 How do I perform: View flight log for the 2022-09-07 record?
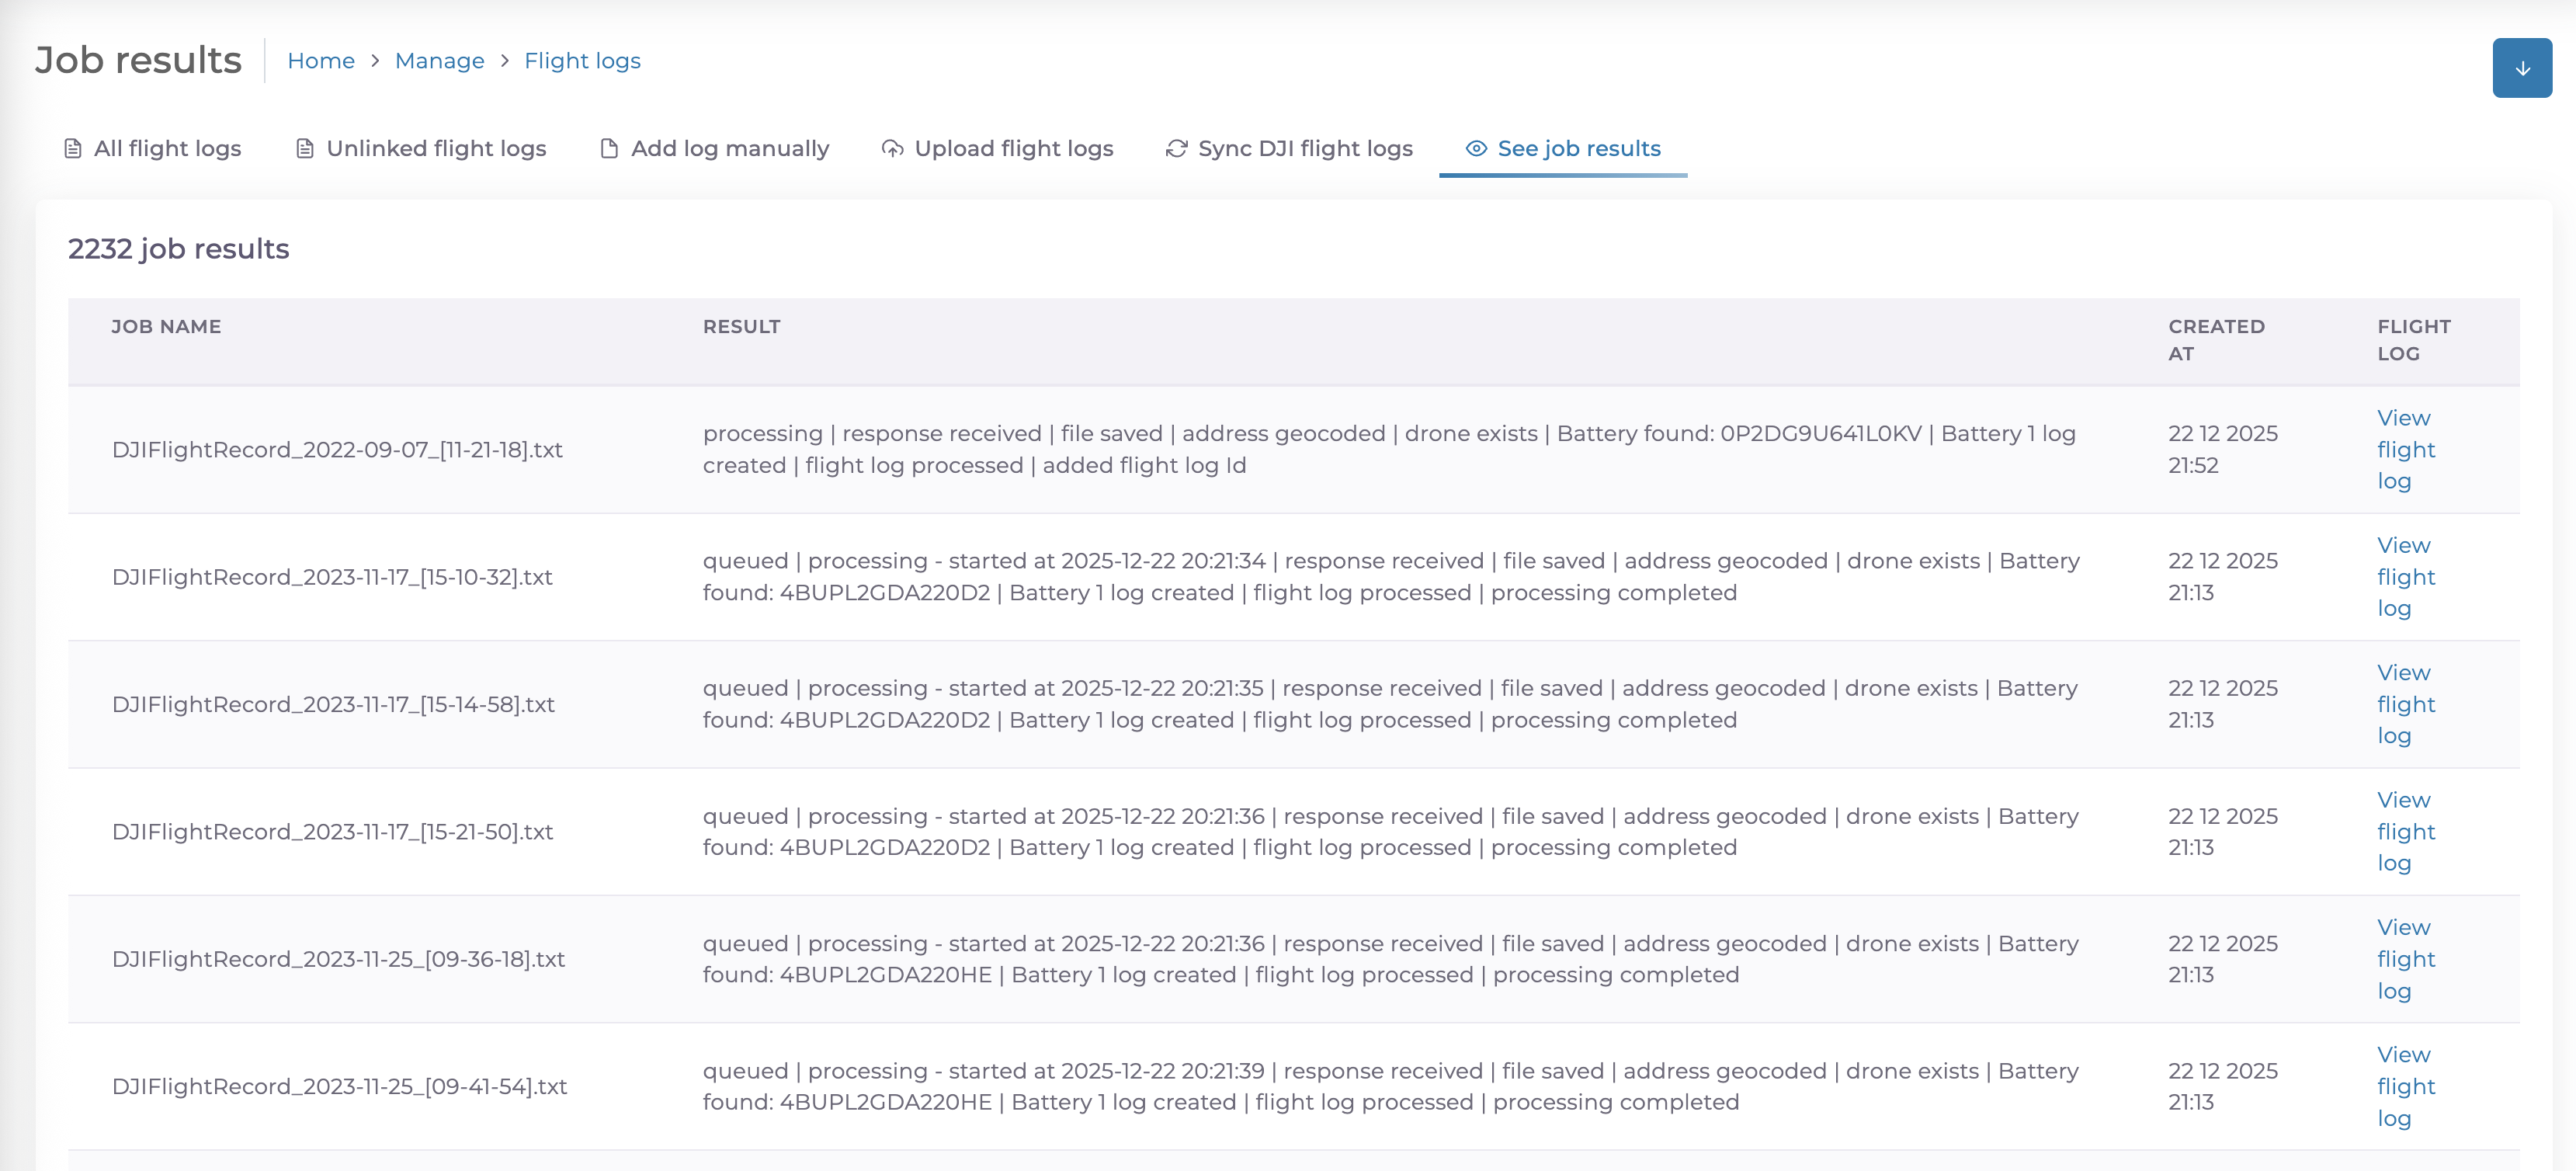pos(2405,450)
